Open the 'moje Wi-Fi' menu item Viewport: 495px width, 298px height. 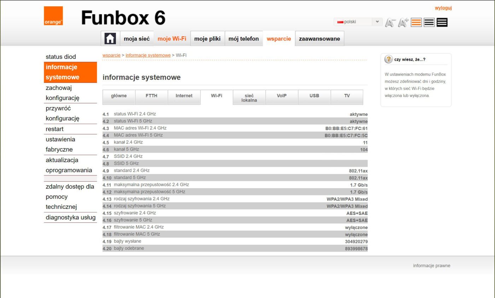pyautogui.click(x=172, y=39)
